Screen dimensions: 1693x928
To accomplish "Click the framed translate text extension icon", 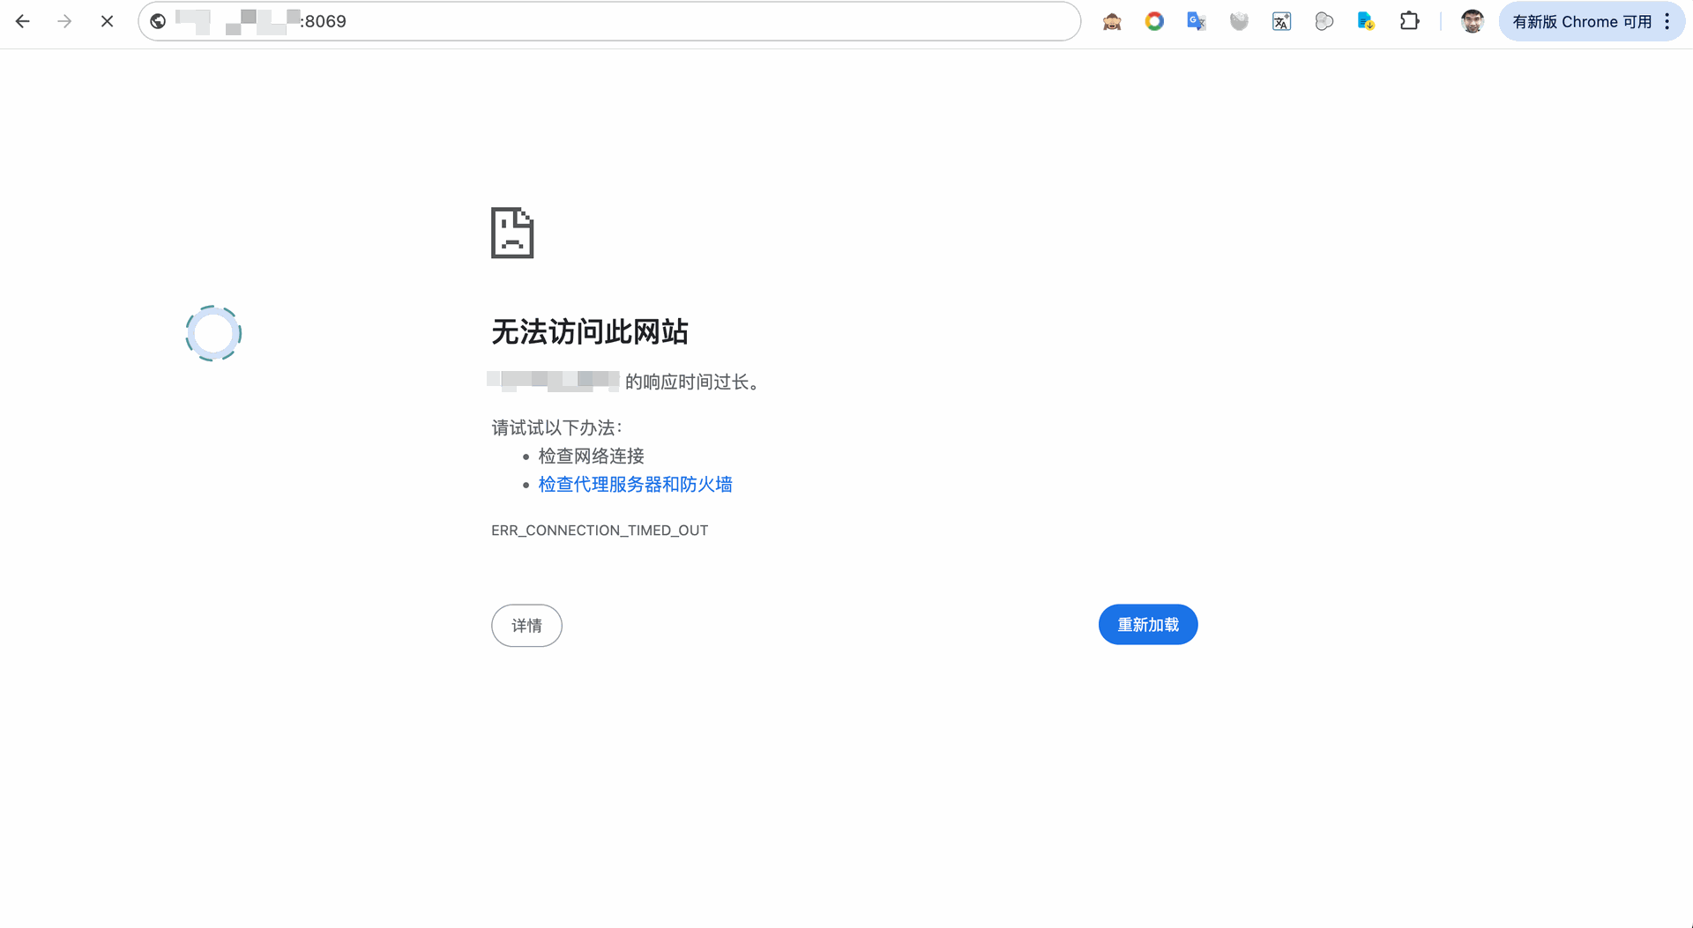I will [1281, 21].
